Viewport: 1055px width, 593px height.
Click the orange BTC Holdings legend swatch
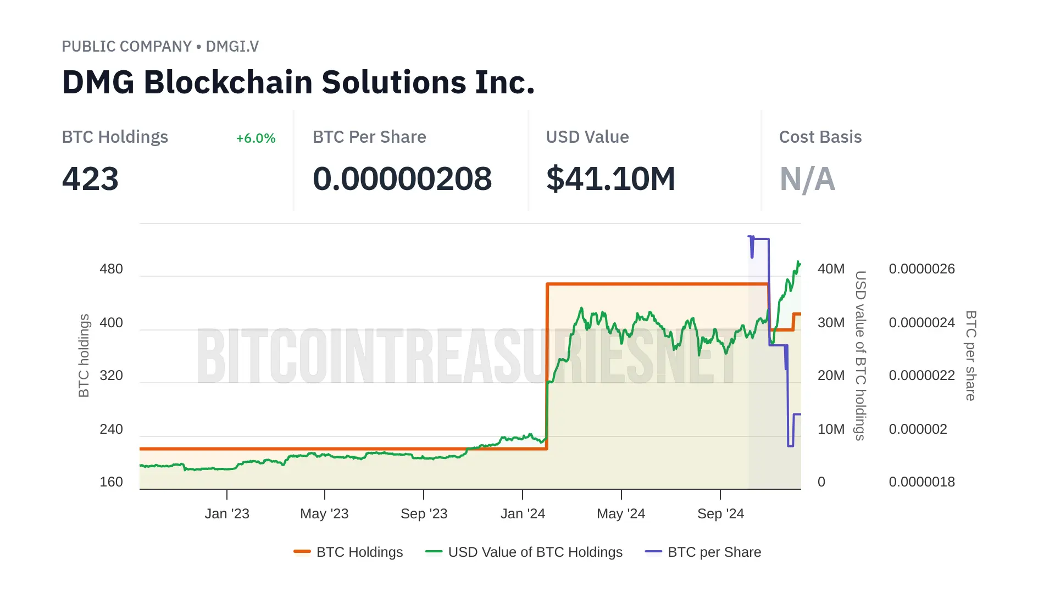(x=302, y=551)
